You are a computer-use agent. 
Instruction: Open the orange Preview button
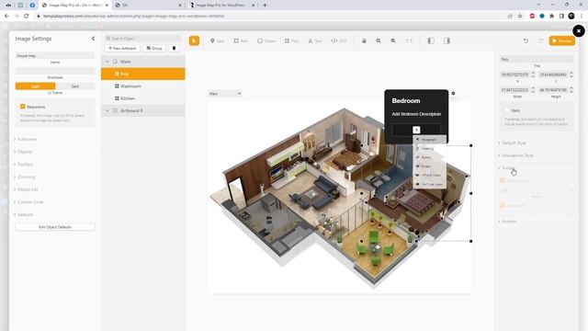click(561, 40)
